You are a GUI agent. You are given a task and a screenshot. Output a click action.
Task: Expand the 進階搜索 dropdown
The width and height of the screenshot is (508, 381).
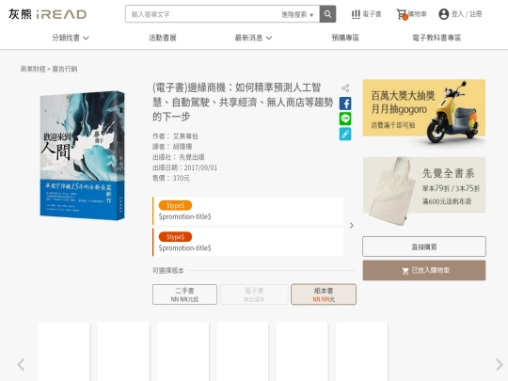click(297, 14)
